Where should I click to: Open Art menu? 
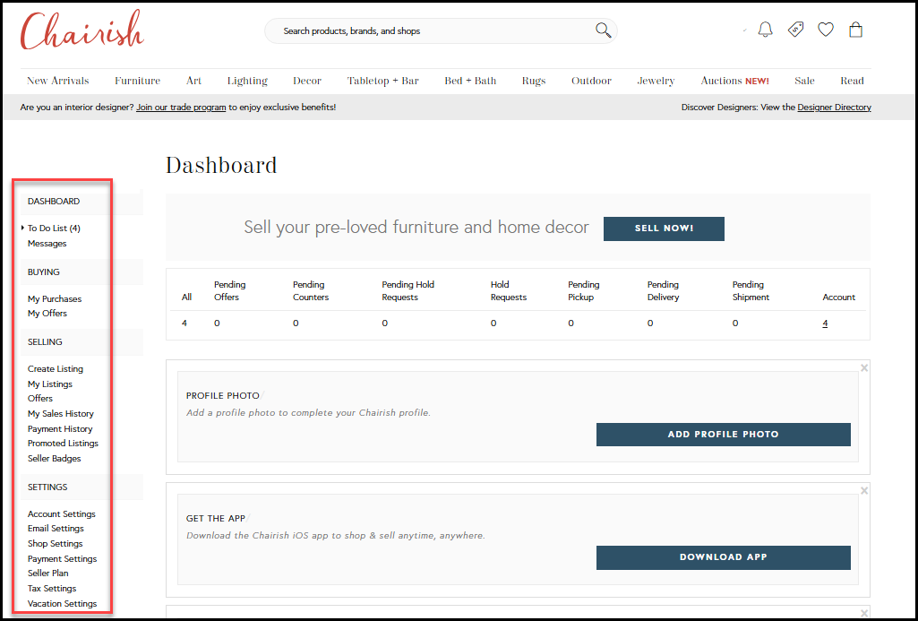(193, 81)
